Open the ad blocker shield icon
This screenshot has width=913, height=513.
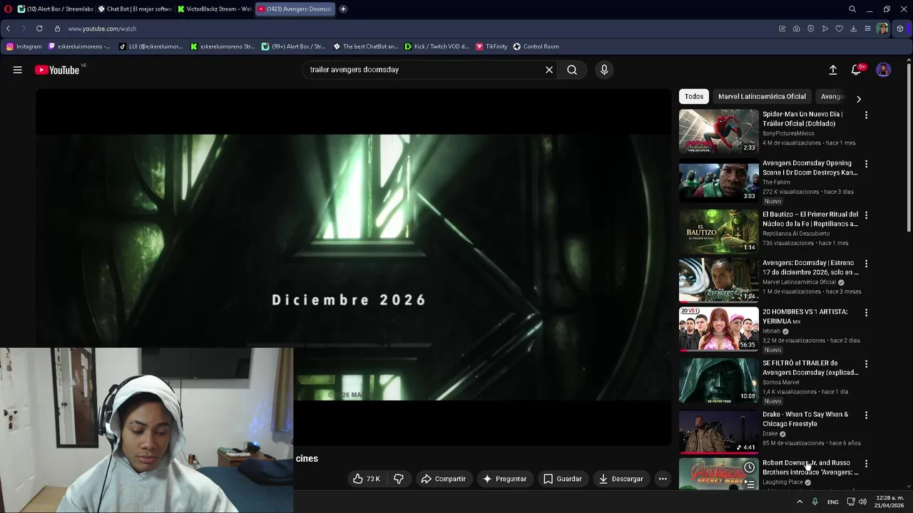coord(811,28)
